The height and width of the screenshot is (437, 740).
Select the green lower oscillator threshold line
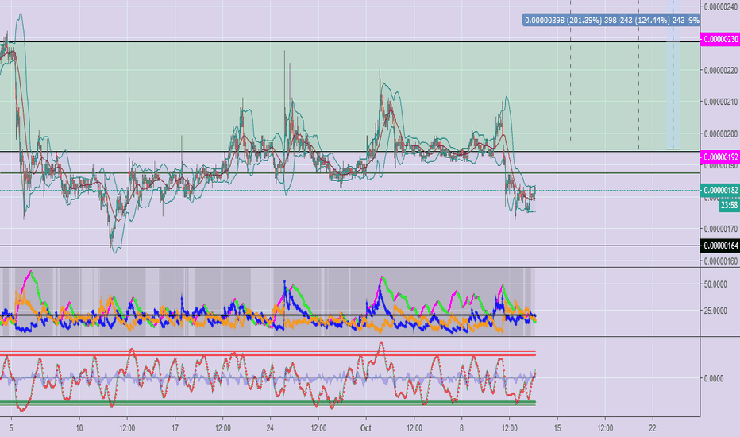(x=268, y=403)
